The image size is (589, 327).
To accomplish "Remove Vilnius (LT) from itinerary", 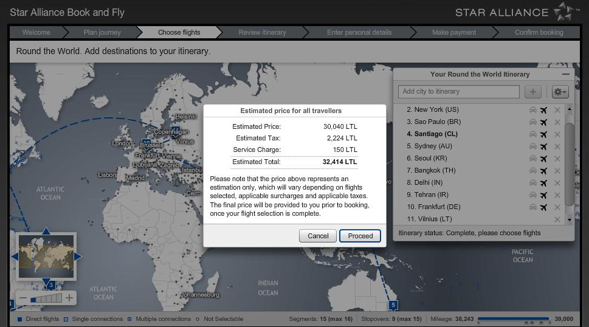I will coord(557,219).
